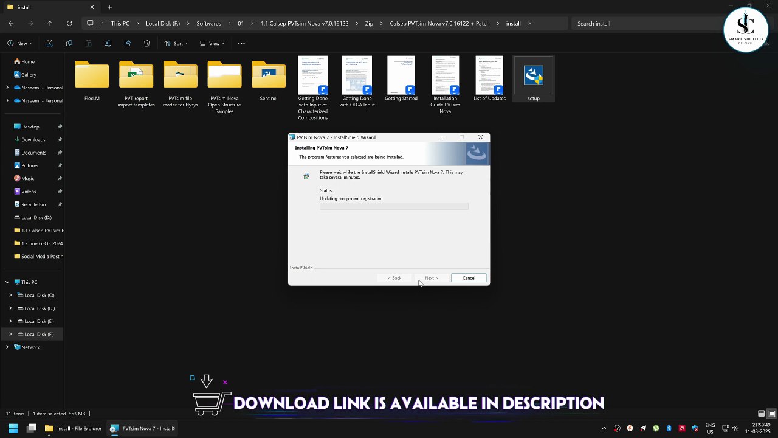Viewport: 778px width, 438px height.
Task: Open the See more (three dots) menu
Action: tap(241, 43)
